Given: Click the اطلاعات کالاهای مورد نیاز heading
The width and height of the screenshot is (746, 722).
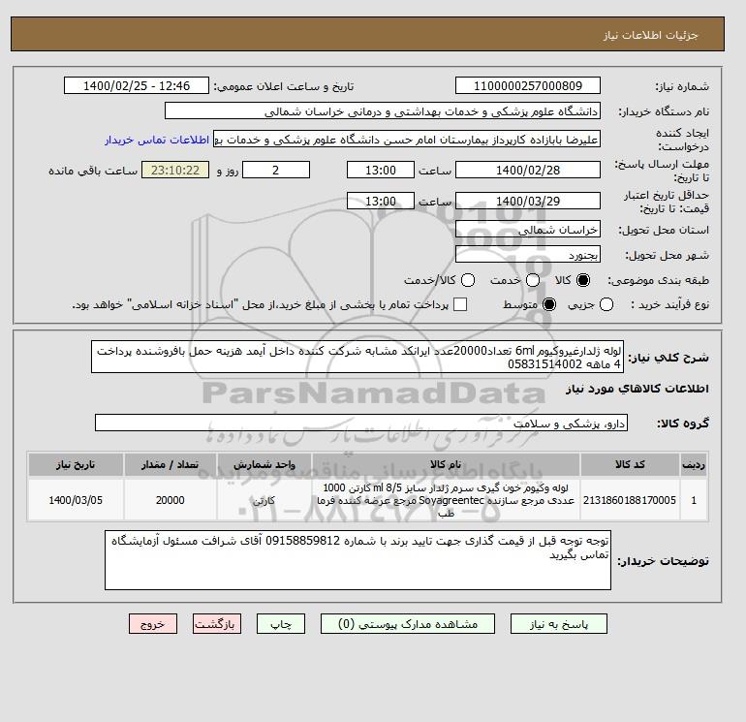Looking at the screenshot, I should click(x=637, y=389).
